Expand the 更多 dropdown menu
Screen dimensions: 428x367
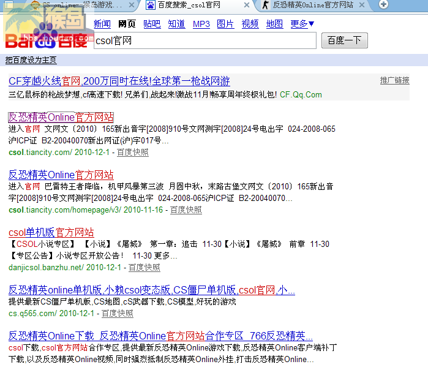302,24
